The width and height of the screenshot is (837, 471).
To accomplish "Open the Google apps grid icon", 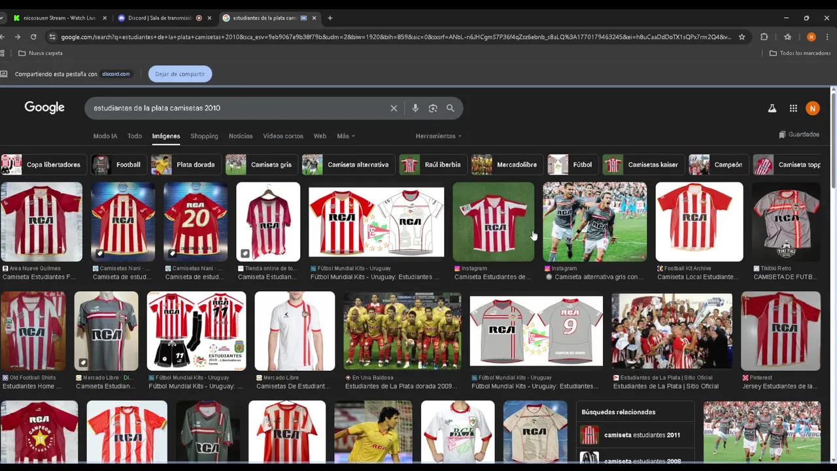I will click(793, 109).
